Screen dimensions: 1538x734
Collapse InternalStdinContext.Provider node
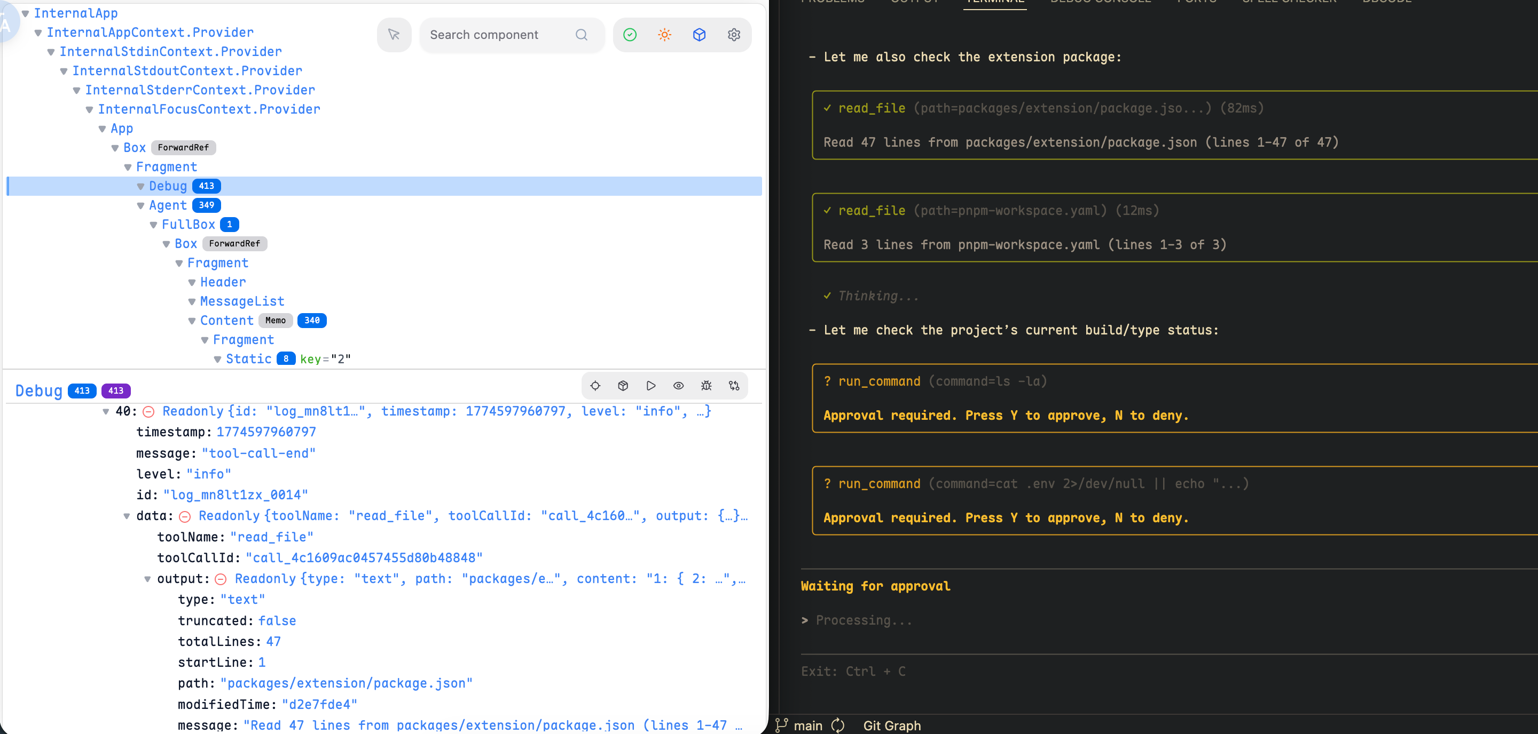tap(51, 52)
